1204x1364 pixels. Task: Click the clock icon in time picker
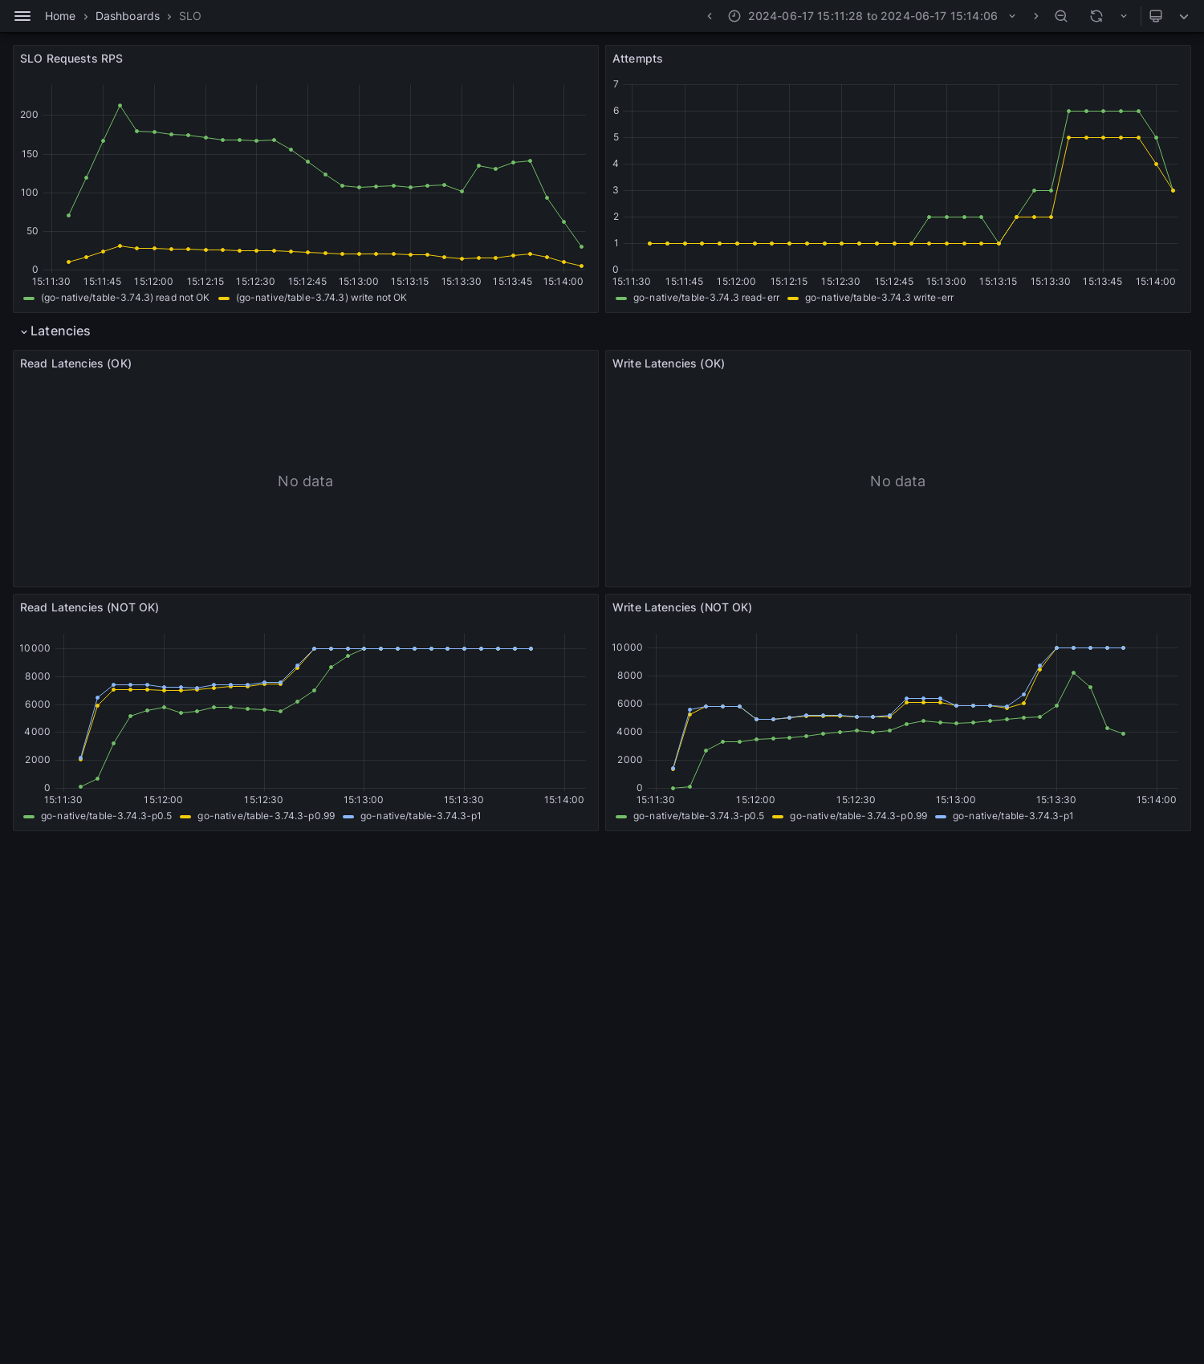point(734,16)
